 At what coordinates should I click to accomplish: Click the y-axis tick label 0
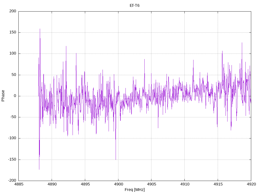[x=15, y=96]
